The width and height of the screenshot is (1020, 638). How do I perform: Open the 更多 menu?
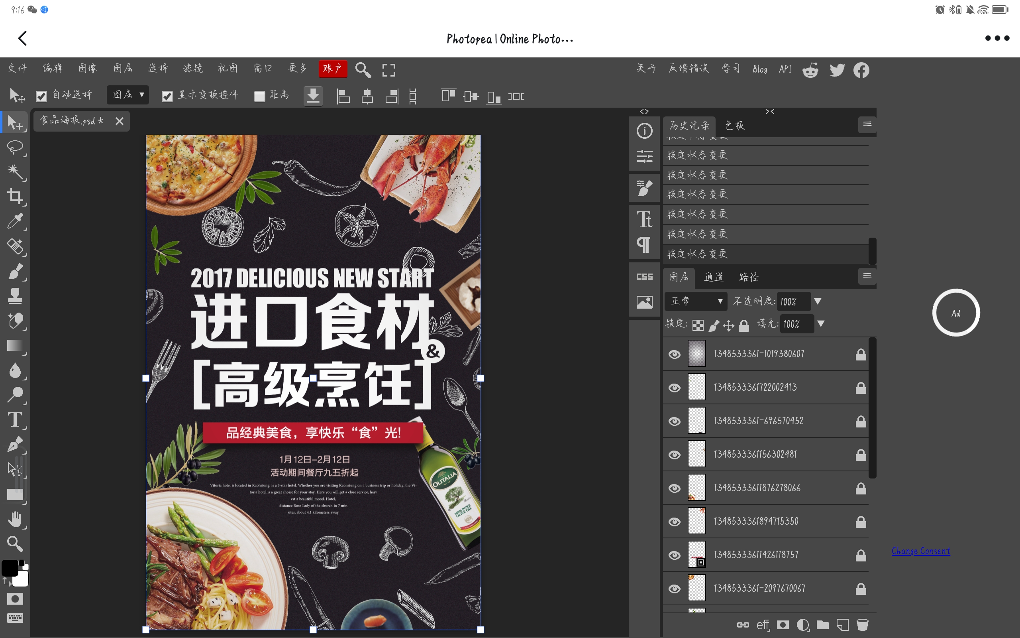tap(298, 68)
